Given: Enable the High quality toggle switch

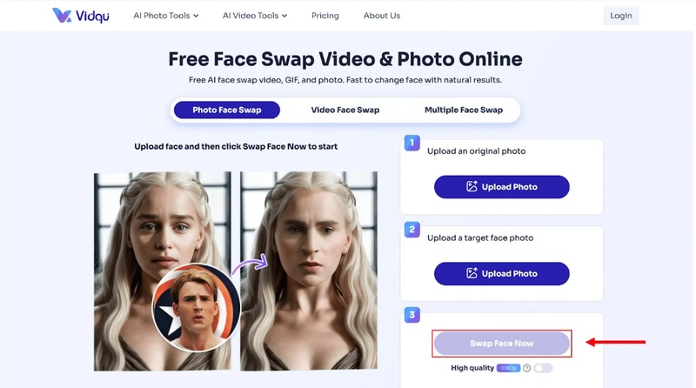Looking at the screenshot, I should [x=543, y=368].
